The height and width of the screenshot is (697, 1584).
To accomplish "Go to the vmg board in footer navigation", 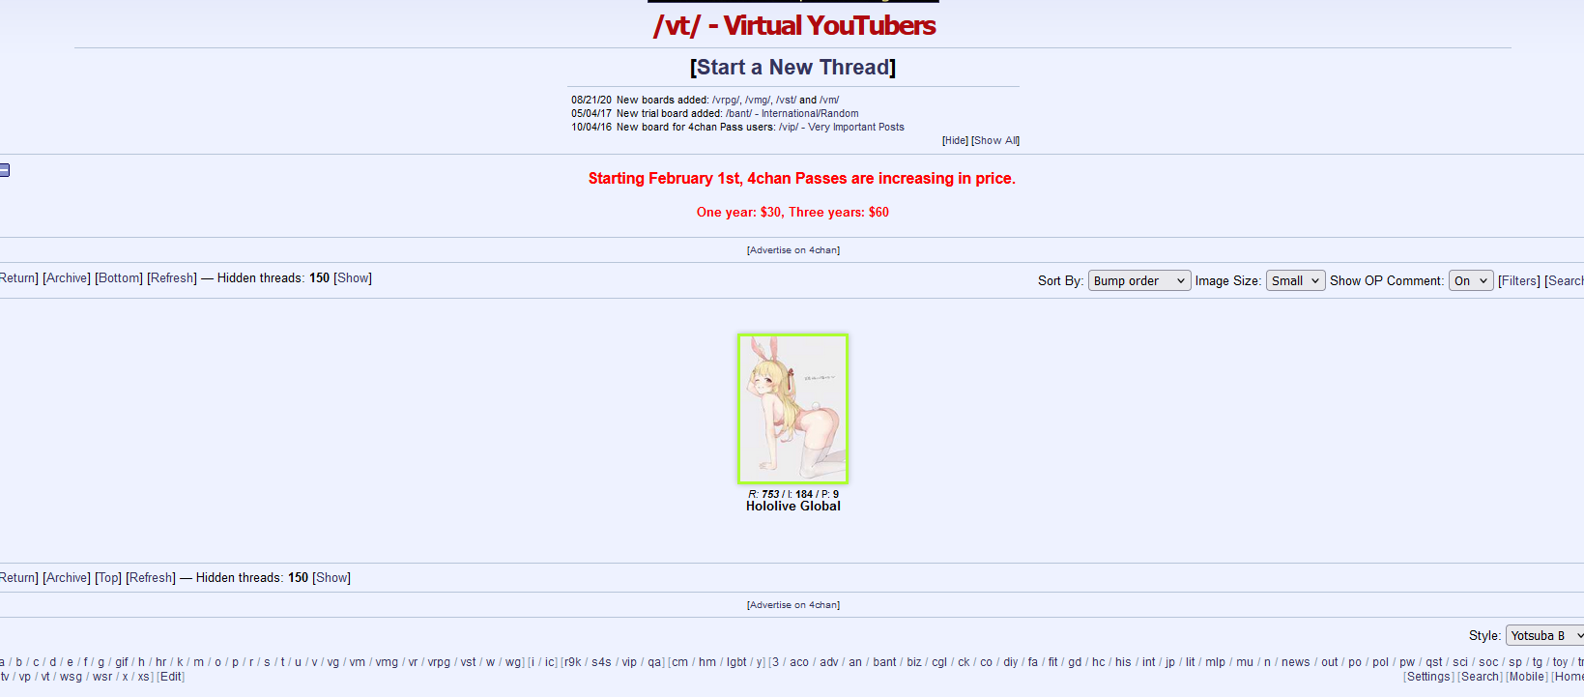I will click(387, 662).
